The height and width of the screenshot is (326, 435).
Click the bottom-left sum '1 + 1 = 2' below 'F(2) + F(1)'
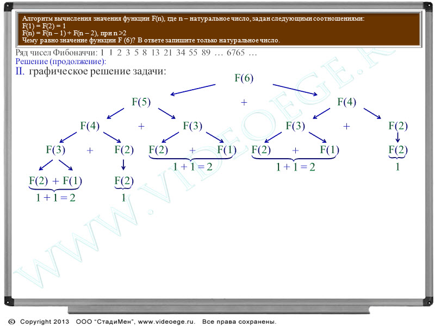pos(55,198)
